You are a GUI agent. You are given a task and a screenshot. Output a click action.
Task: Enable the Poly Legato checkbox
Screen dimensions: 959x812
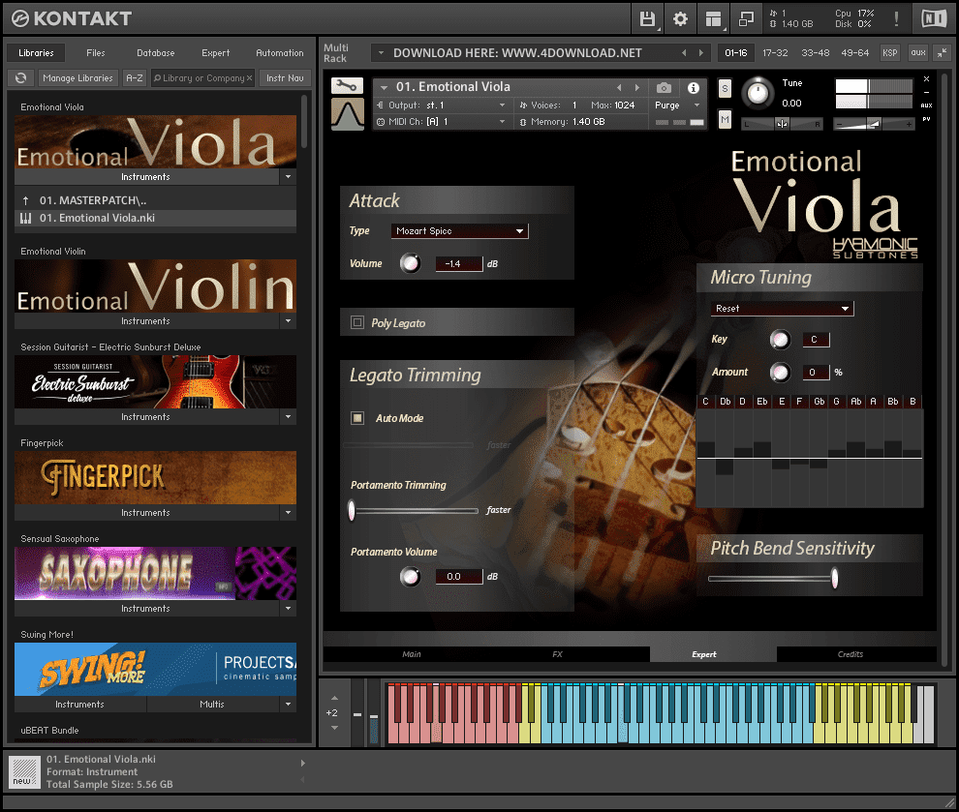(357, 322)
